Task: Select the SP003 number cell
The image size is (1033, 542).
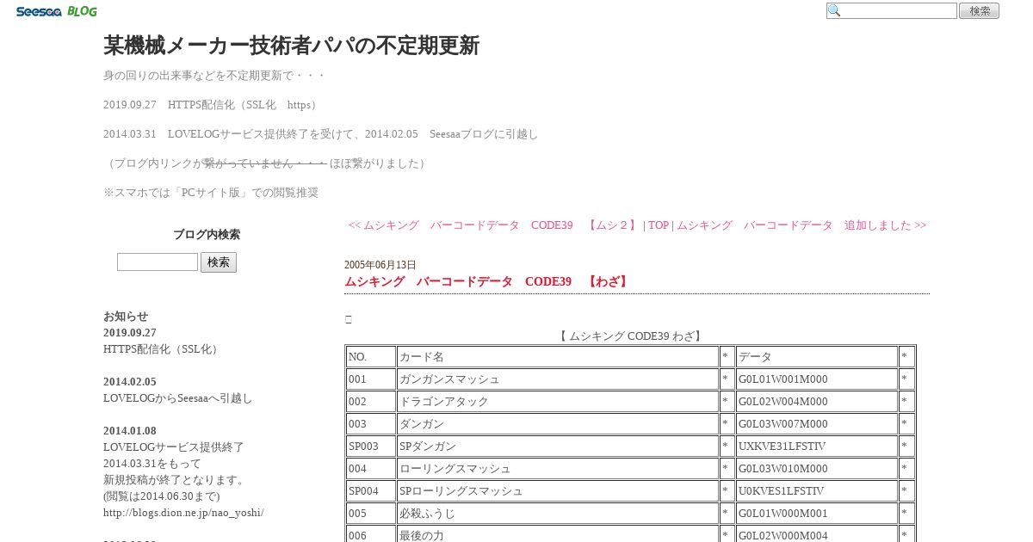Action: [x=371, y=447]
